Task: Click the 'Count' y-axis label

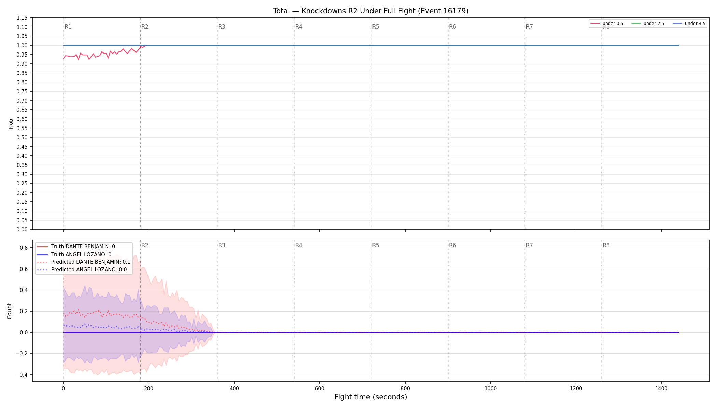Action: click(x=9, y=311)
